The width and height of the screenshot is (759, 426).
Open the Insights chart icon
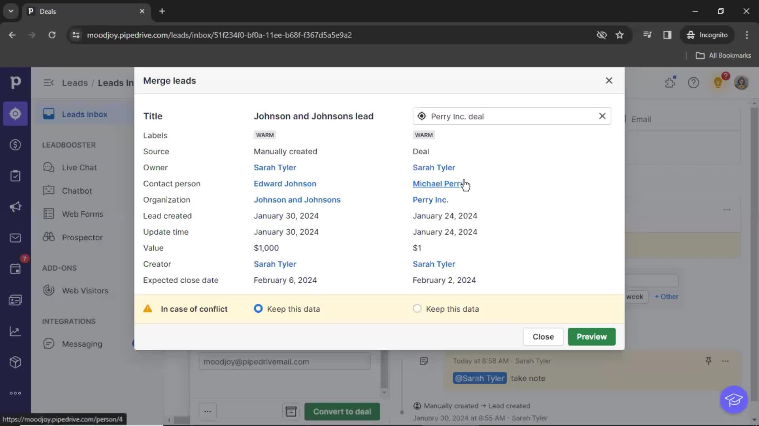(x=15, y=331)
